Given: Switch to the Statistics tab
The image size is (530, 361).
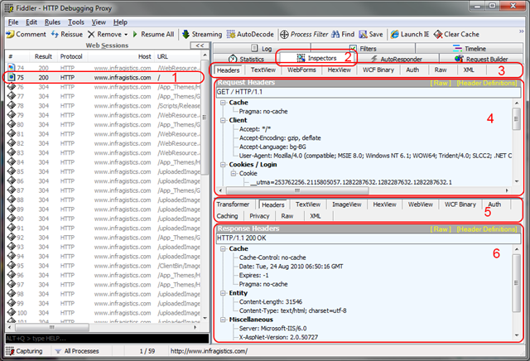Looking at the screenshot, I should click(x=246, y=59).
